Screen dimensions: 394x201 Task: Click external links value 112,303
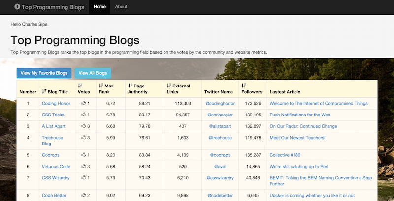click(x=183, y=103)
